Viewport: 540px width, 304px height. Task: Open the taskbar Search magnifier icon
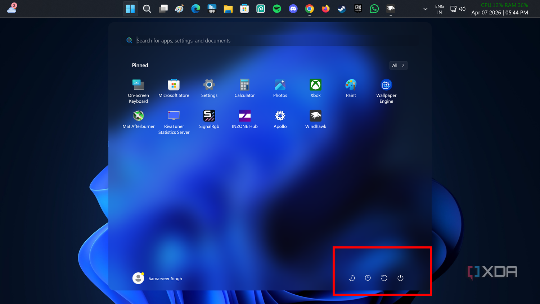click(147, 9)
